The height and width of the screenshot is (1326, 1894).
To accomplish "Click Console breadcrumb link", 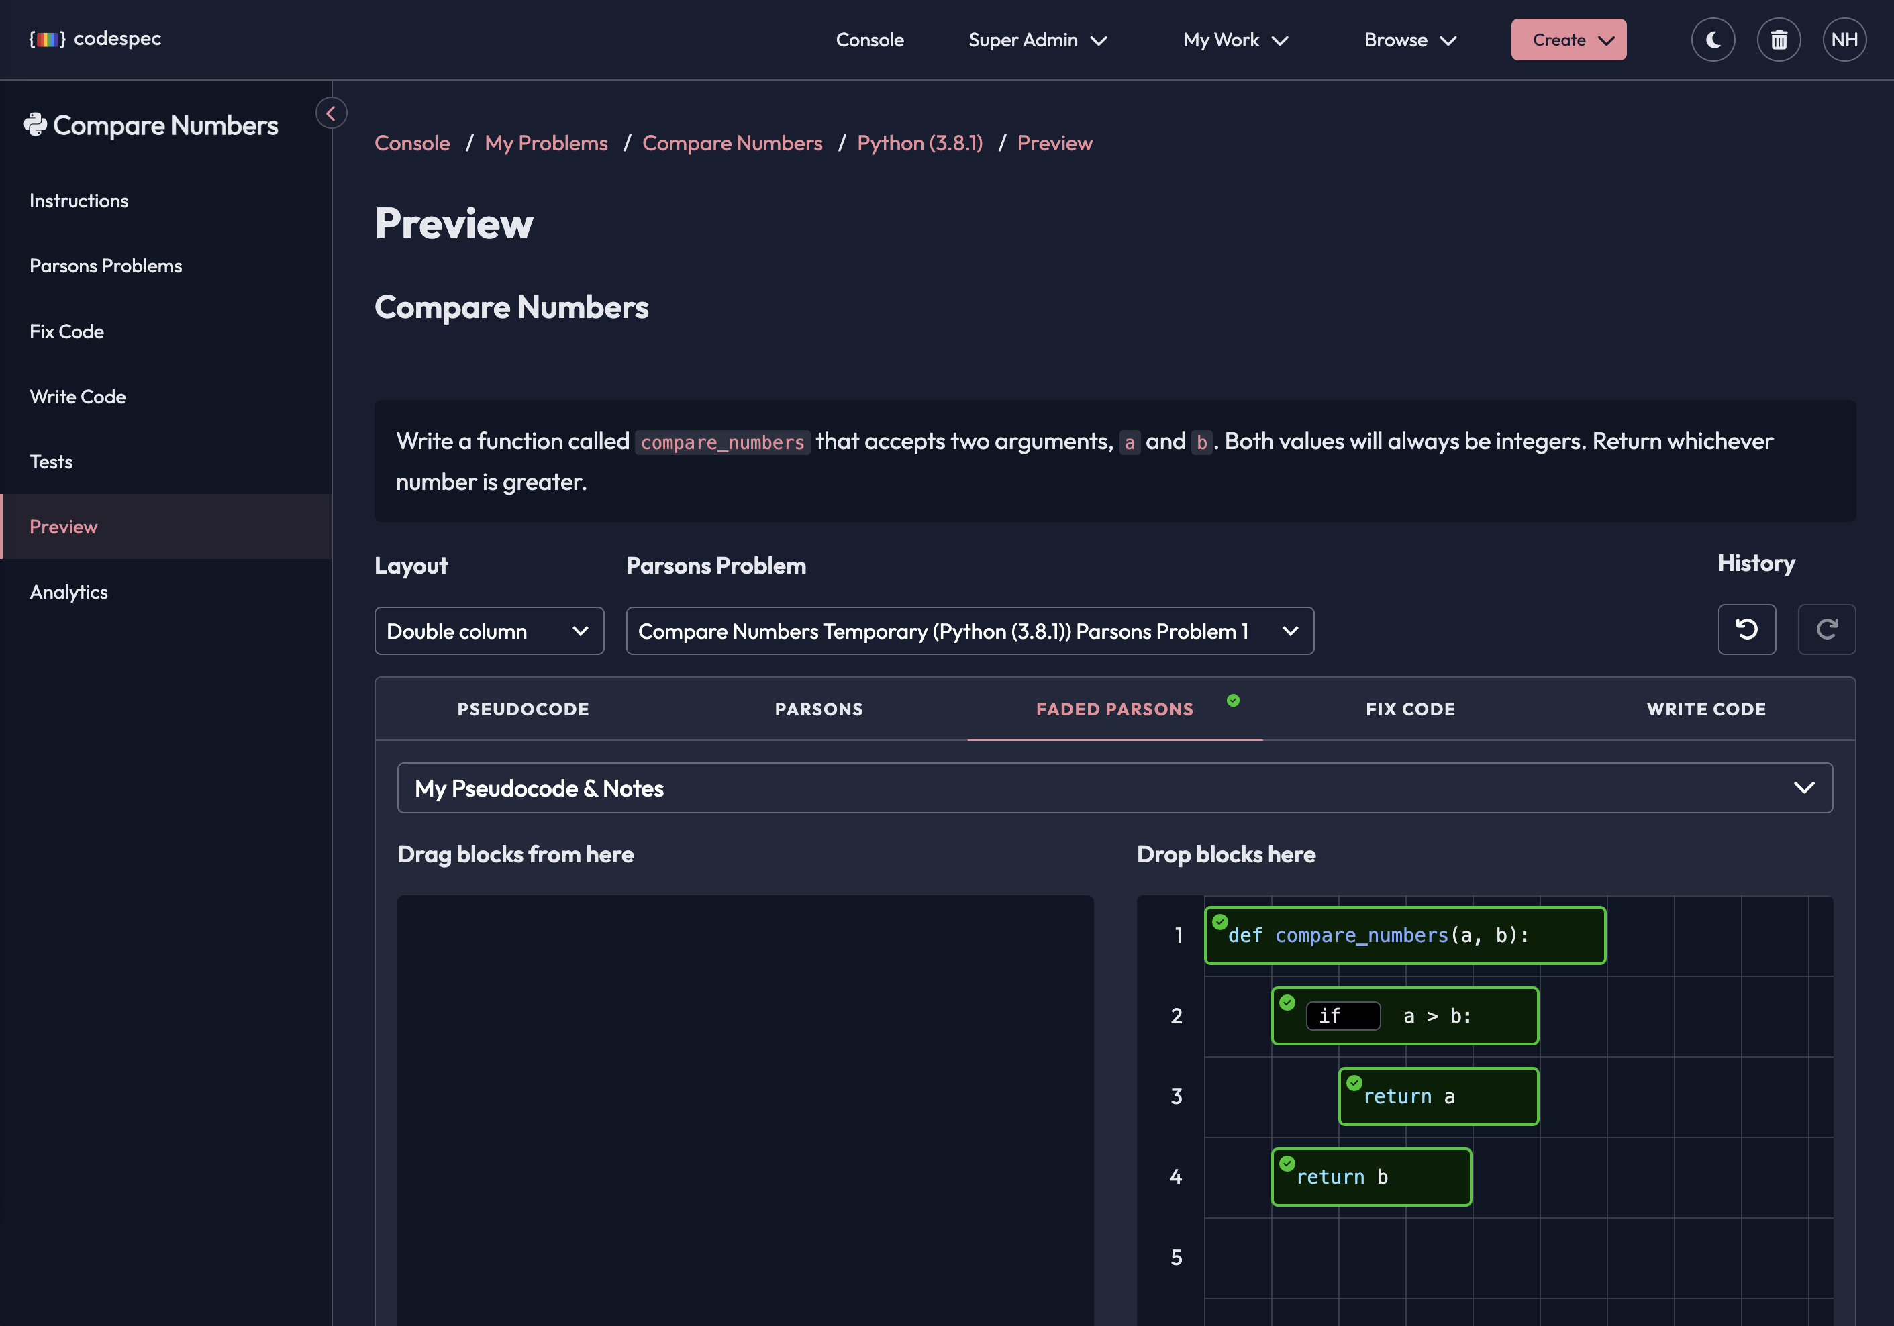I will pyautogui.click(x=411, y=143).
